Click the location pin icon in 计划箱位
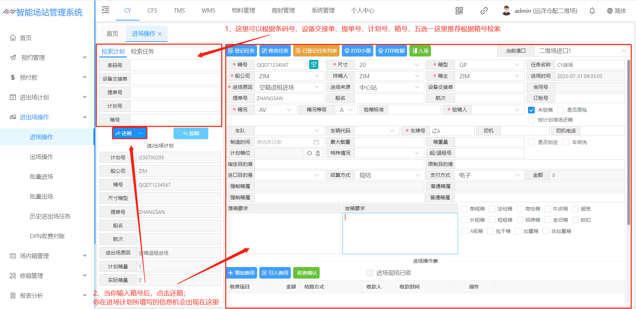Image resolution: width=636 pixels, height=309 pixels. click(318, 153)
